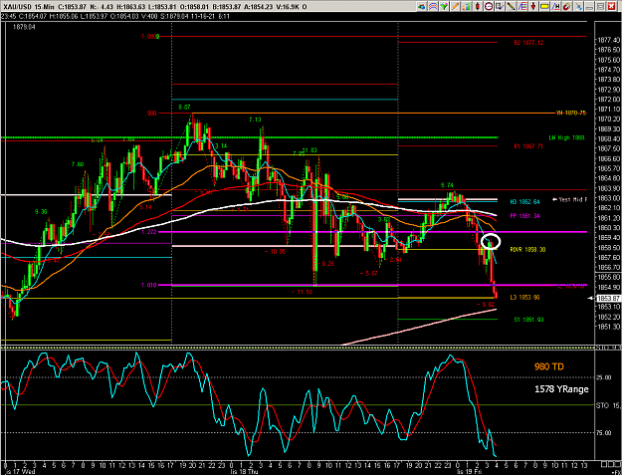Toggle the checkbox checkmark toolbar icon
Screen dimensions: 622x475
tap(500, 6)
